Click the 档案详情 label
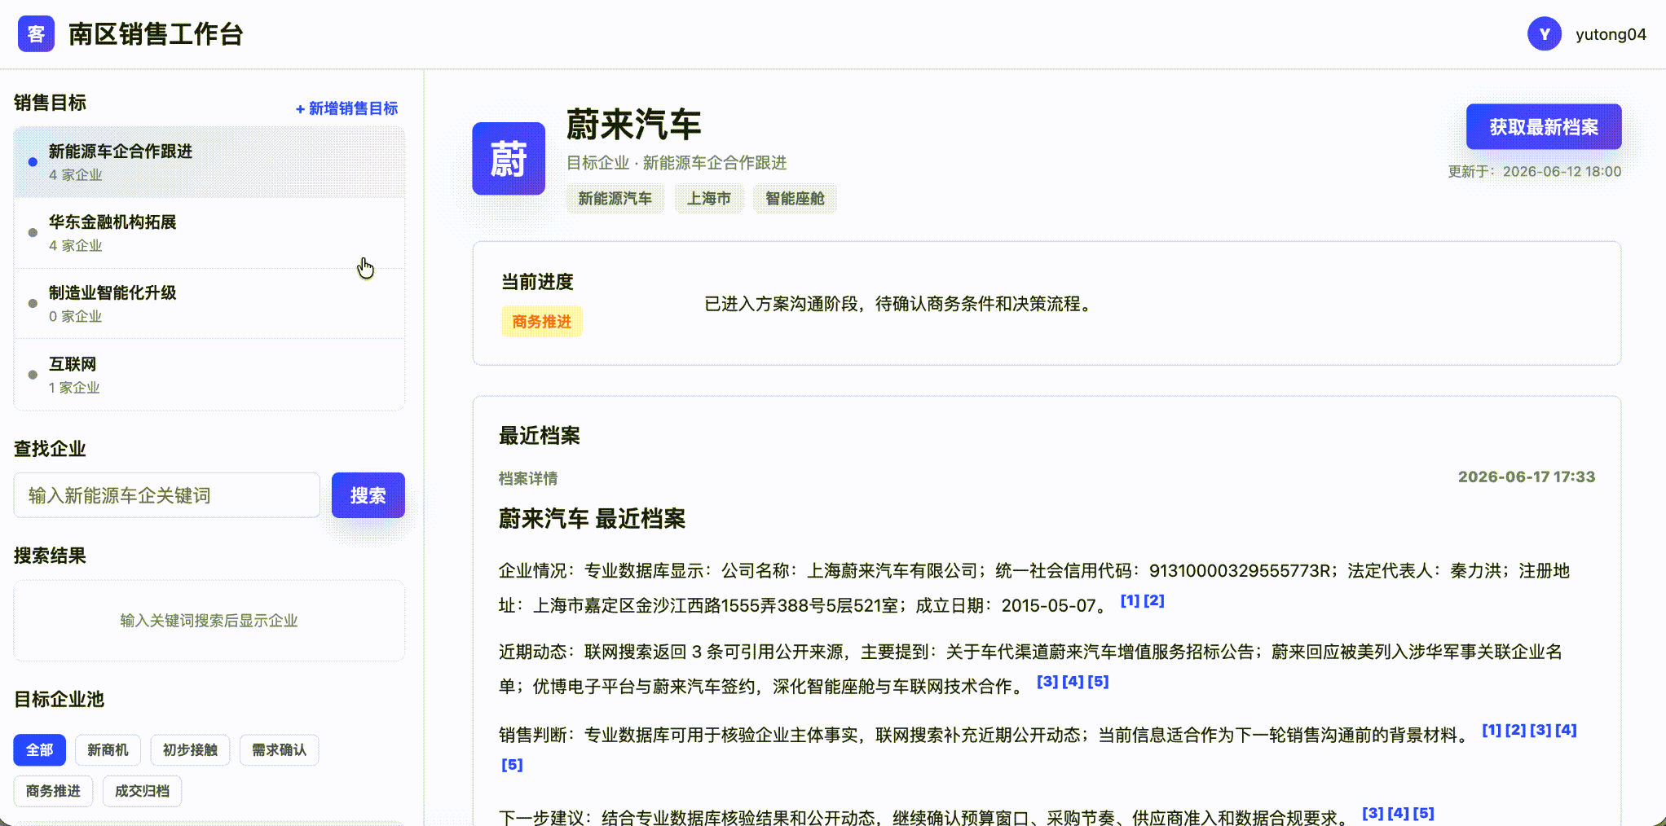 click(x=528, y=478)
